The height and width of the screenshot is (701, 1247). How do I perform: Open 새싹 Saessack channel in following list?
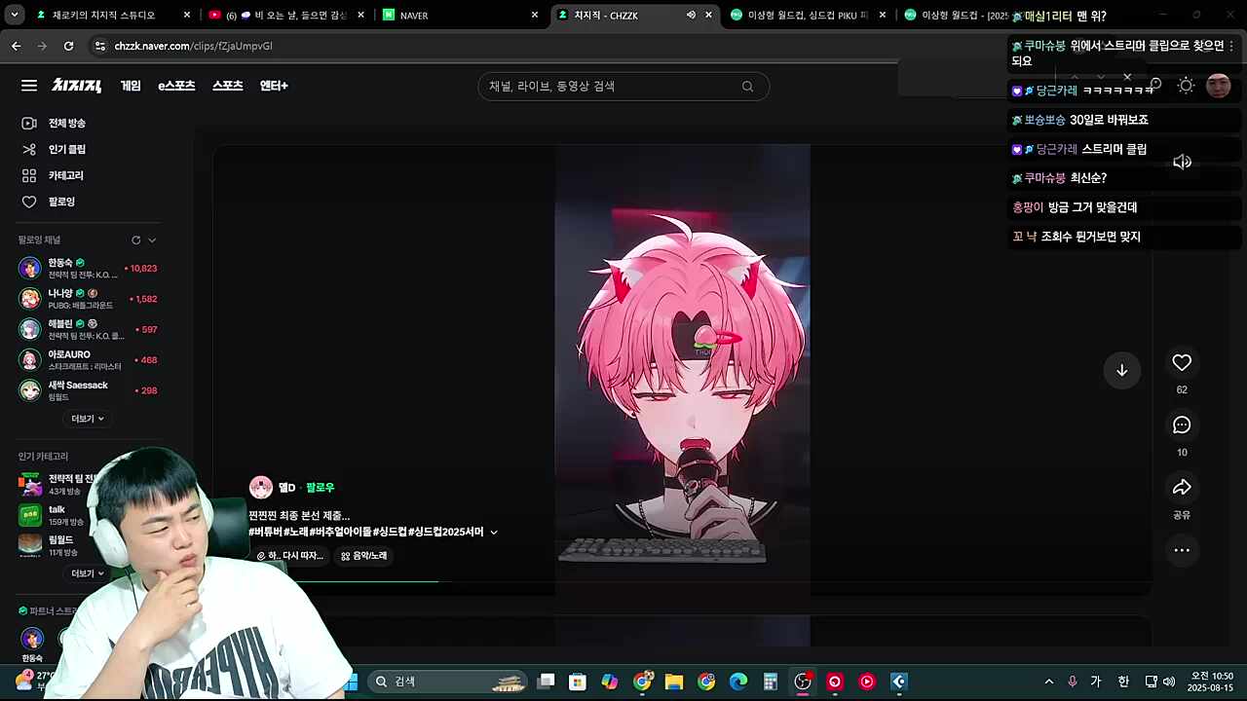pos(88,390)
